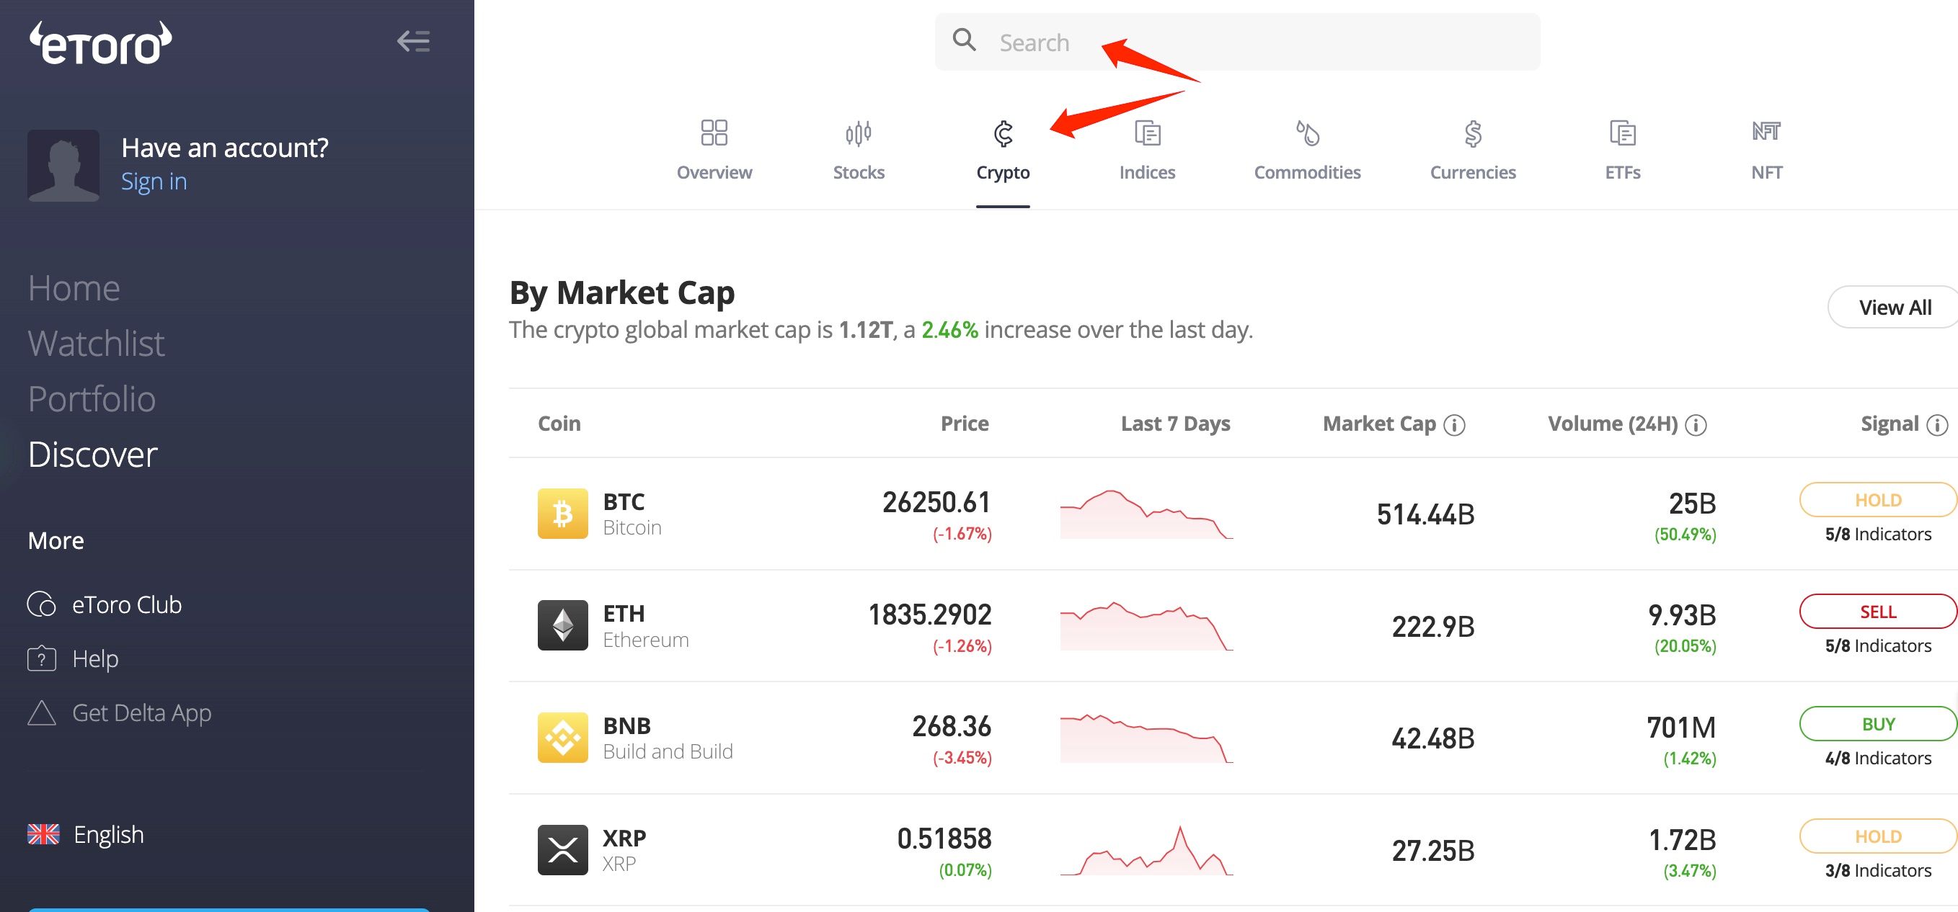This screenshot has height=912, width=1958.
Task: Open the eToro Club sidebar item
Action: pos(127,604)
